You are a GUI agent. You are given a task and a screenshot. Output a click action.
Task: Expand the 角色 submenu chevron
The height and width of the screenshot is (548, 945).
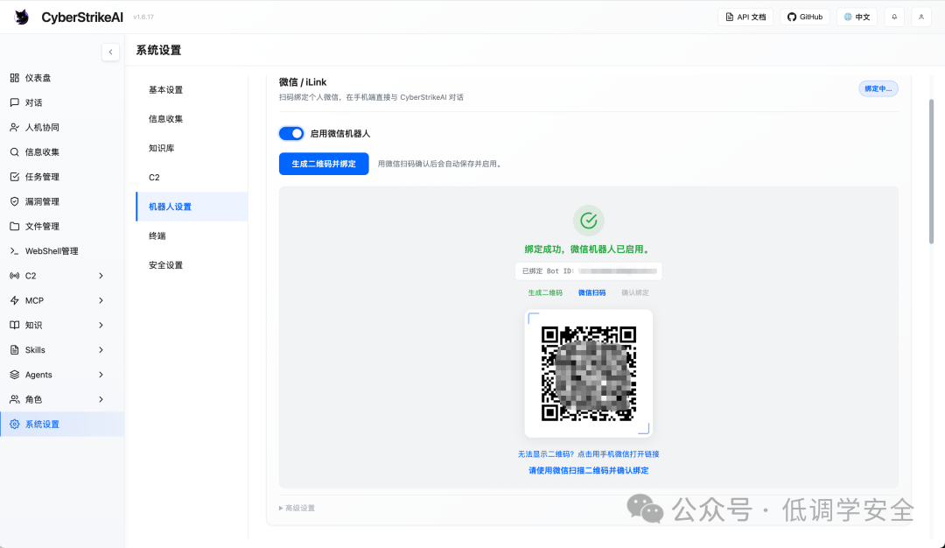click(101, 399)
